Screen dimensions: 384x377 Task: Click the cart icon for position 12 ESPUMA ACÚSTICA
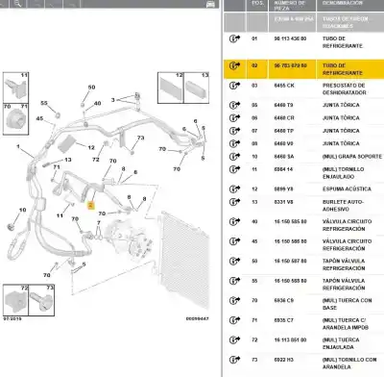tap(234, 189)
